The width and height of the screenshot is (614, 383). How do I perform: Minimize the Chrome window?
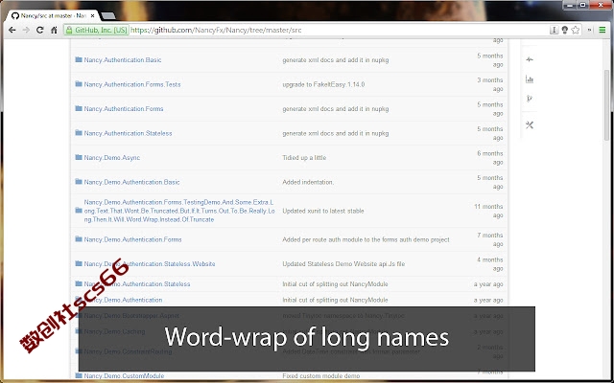coord(570,5)
